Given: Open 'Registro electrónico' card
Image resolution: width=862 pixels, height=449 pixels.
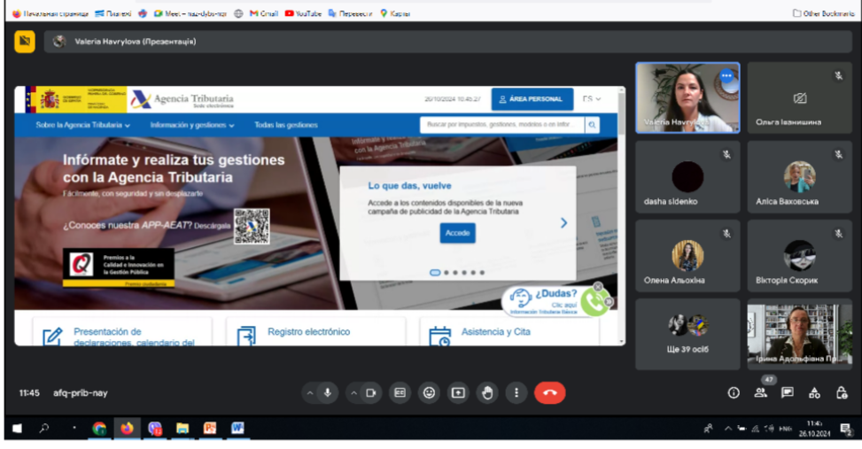Looking at the screenshot, I should (315, 332).
